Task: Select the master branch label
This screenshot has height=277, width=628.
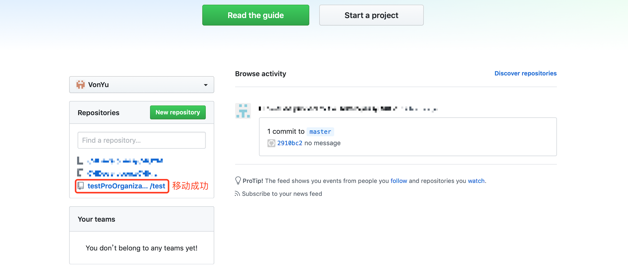Action: point(320,132)
